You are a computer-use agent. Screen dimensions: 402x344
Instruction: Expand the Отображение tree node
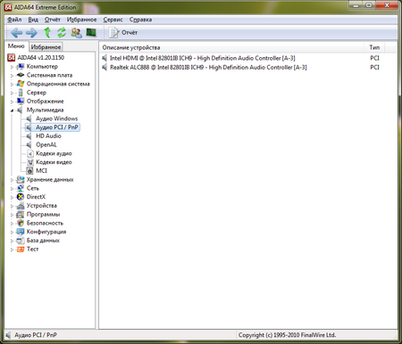[x=12, y=102]
